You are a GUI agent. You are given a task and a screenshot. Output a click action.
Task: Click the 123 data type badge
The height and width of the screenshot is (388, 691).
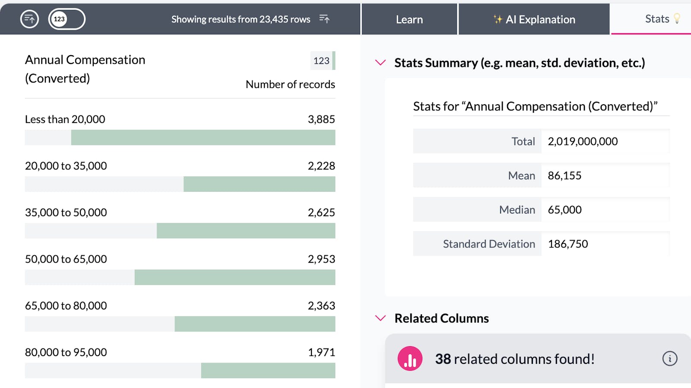(x=322, y=61)
